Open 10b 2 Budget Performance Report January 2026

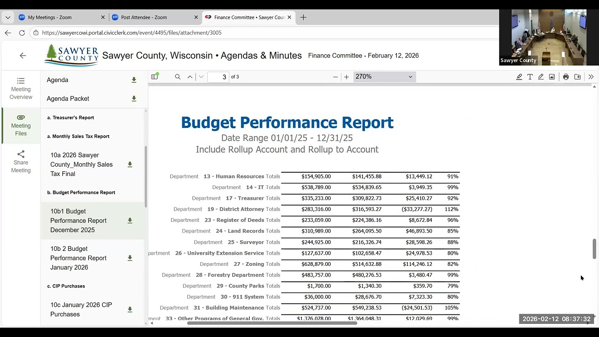point(79,258)
